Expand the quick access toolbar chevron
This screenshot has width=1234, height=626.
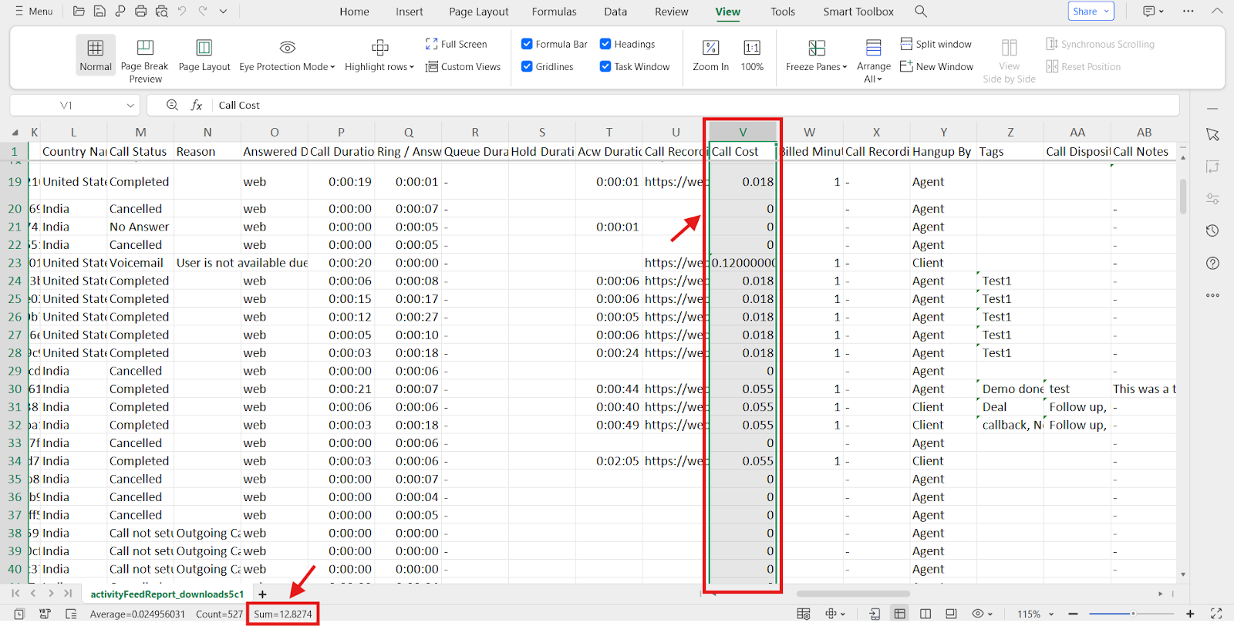coord(224,12)
